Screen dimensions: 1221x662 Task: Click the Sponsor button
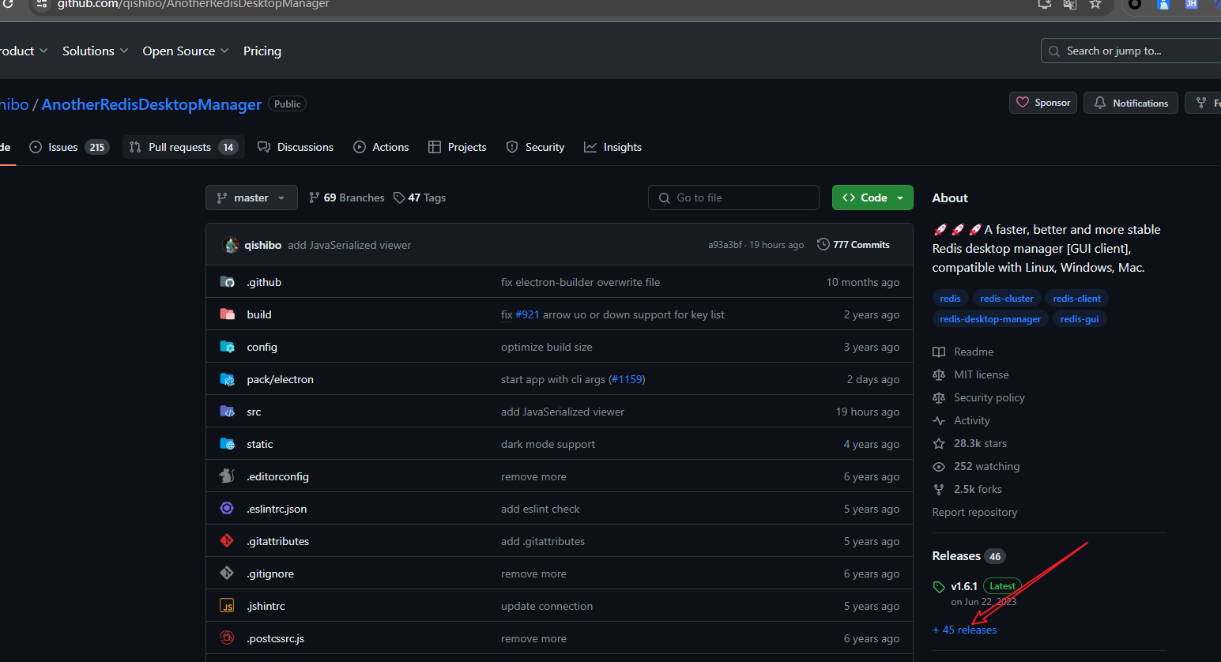(1043, 103)
